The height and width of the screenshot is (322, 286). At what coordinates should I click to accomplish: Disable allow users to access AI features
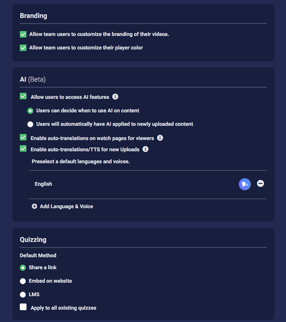(23, 96)
